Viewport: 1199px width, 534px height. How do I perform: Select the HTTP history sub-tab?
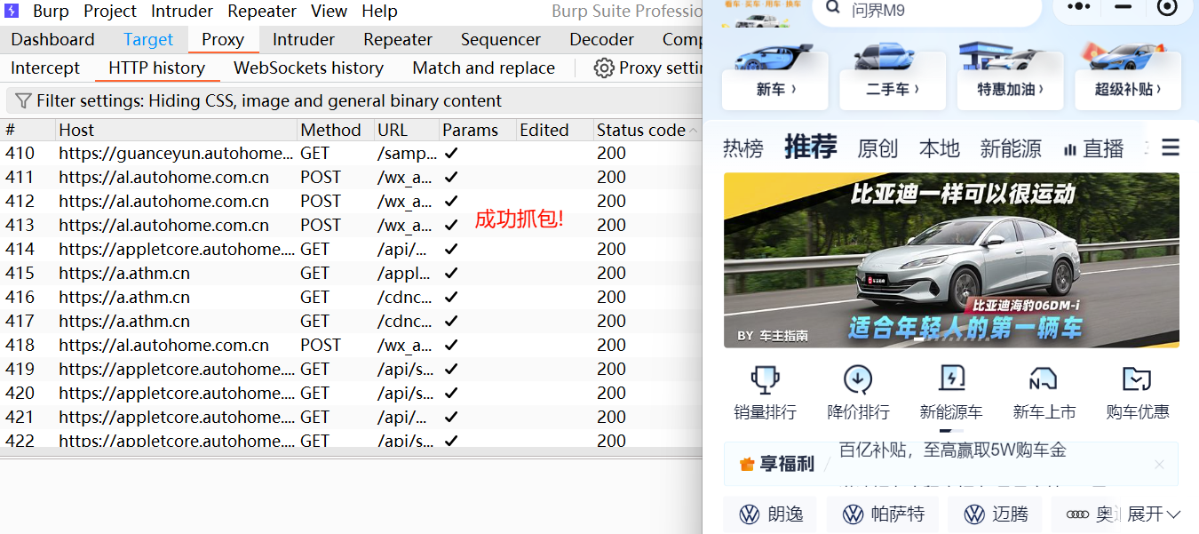(156, 68)
